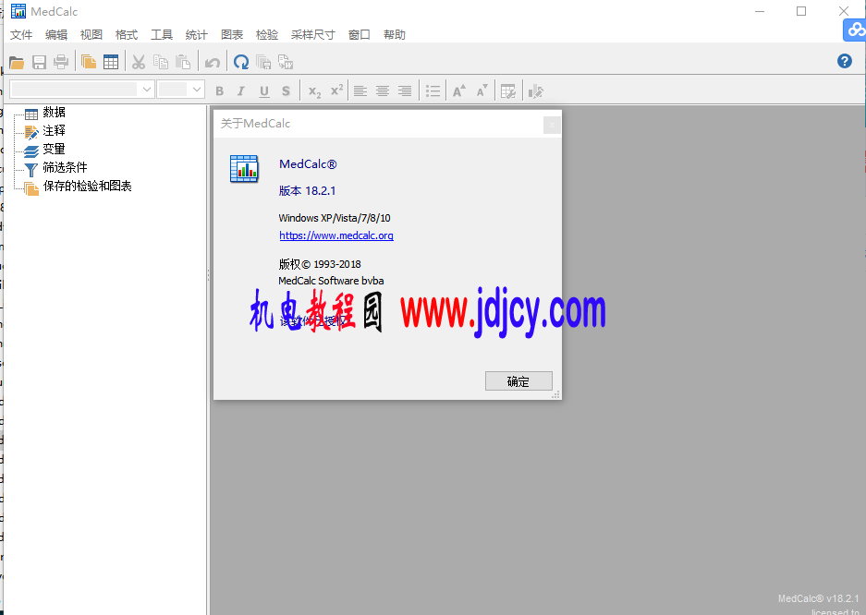The image size is (866, 615).
Task: Insert a bulleted list
Action: (x=433, y=91)
